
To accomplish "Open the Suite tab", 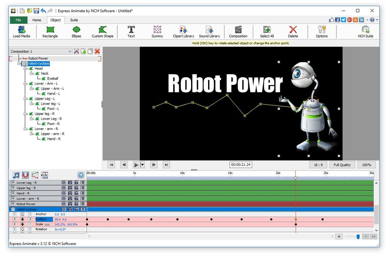I will (74, 20).
